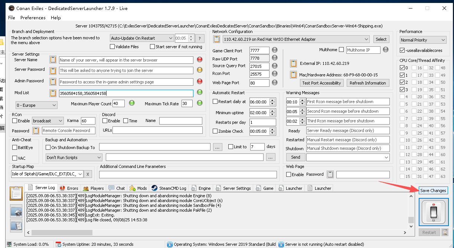Image resolution: width=454 pixels, height=248 pixels.
Task: Click the large clipboard icon left of the log
Action: [x=16, y=194]
